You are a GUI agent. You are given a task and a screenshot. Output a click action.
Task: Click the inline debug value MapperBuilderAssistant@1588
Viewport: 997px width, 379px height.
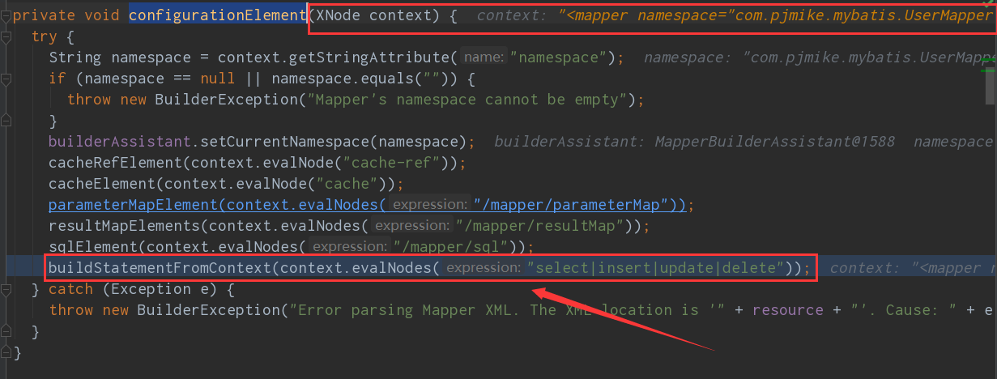pyautogui.click(x=774, y=142)
